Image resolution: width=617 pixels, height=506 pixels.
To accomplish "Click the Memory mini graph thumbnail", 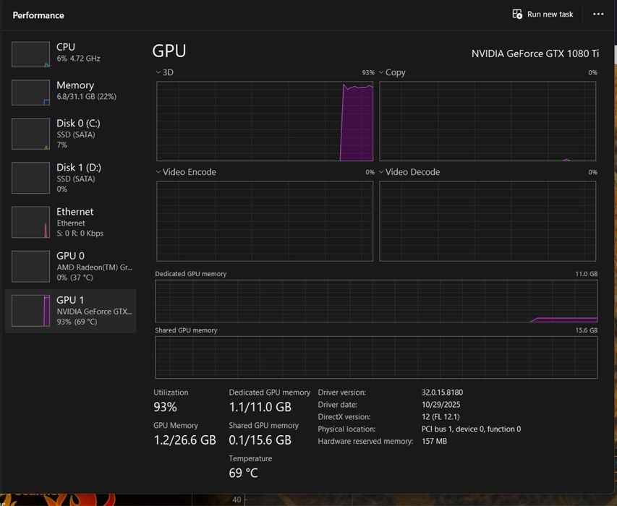I will pyautogui.click(x=30, y=93).
